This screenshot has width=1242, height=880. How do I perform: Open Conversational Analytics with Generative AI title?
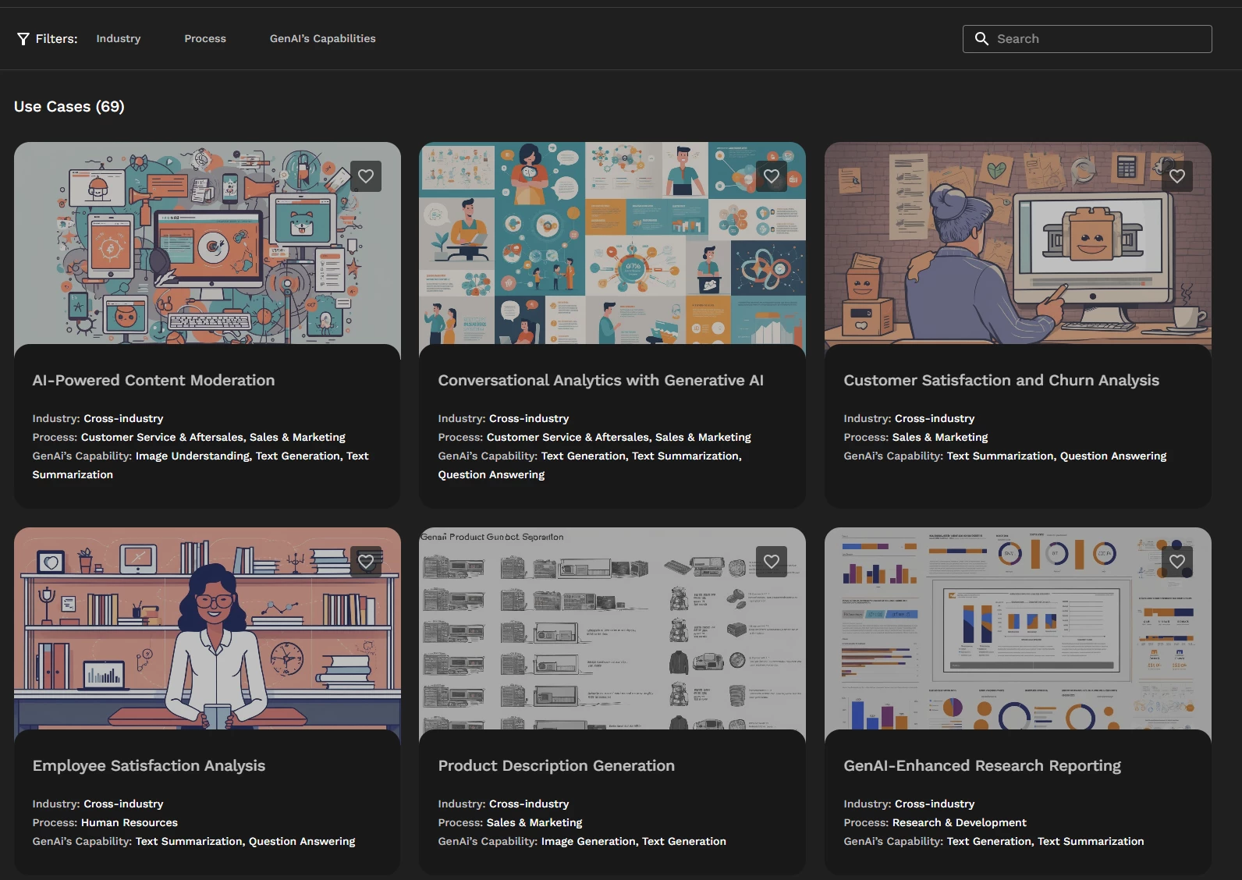pos(600,381)
